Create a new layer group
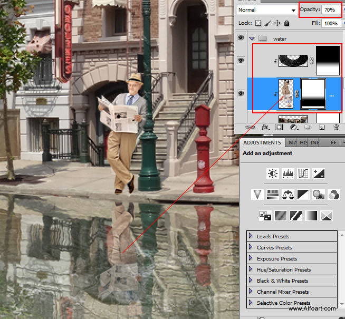345x319 pixels. (308, 127)
